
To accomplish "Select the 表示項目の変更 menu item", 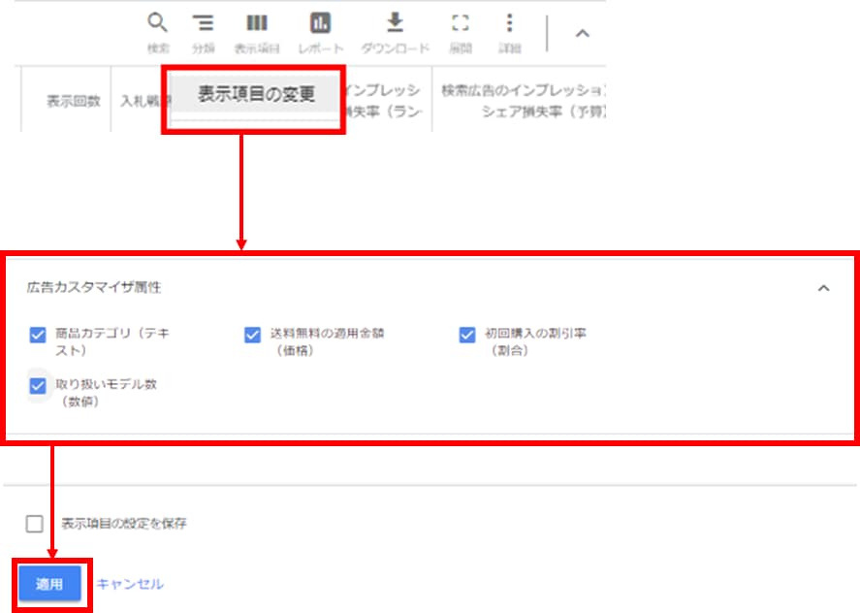I will (256, 96).
